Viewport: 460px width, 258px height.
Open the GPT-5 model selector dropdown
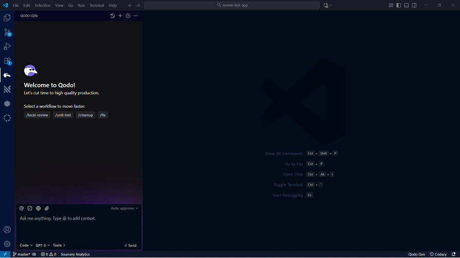pyautogui.click(x=43, y=245)
